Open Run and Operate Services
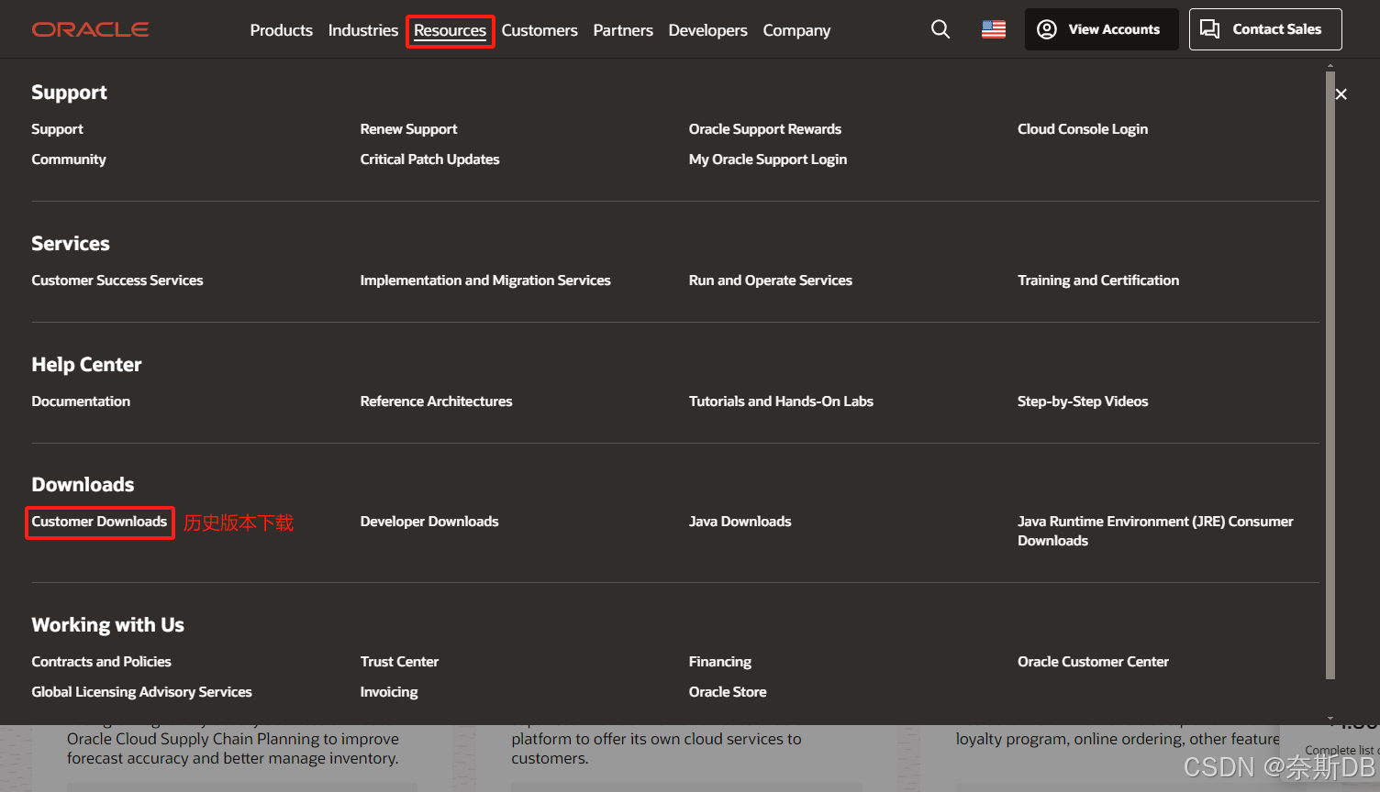Image resolution: width=1380 pixels, height=792 pixels. [771, 280]
